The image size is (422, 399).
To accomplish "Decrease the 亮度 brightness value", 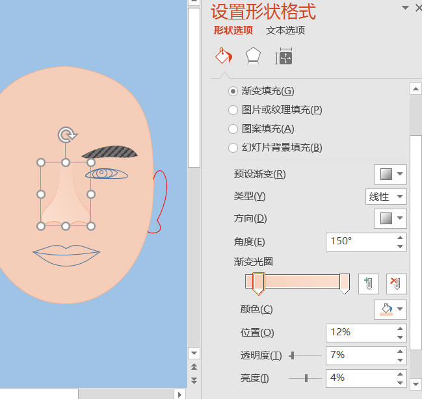I will pos(400,383).
